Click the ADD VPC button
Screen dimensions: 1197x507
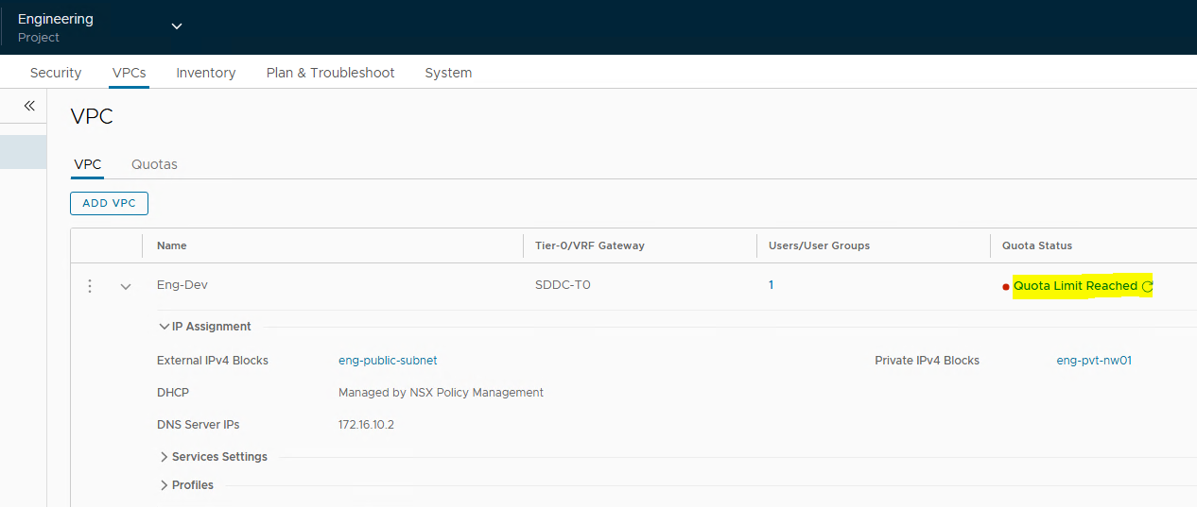109,203
